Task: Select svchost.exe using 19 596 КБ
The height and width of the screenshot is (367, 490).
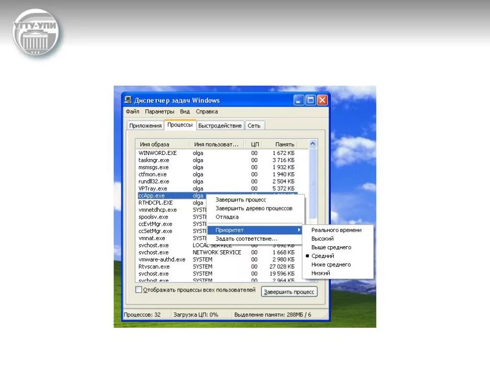Action: tap(217, 274)
